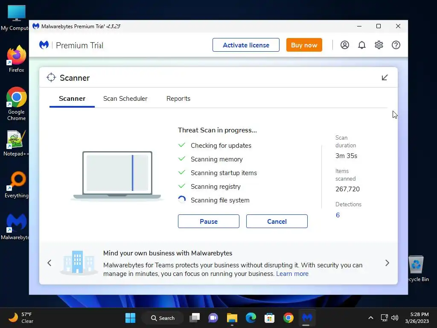Click the 'Scanning memory' step text
This screenshot has width=437, height=328.
tap(216, 159)
